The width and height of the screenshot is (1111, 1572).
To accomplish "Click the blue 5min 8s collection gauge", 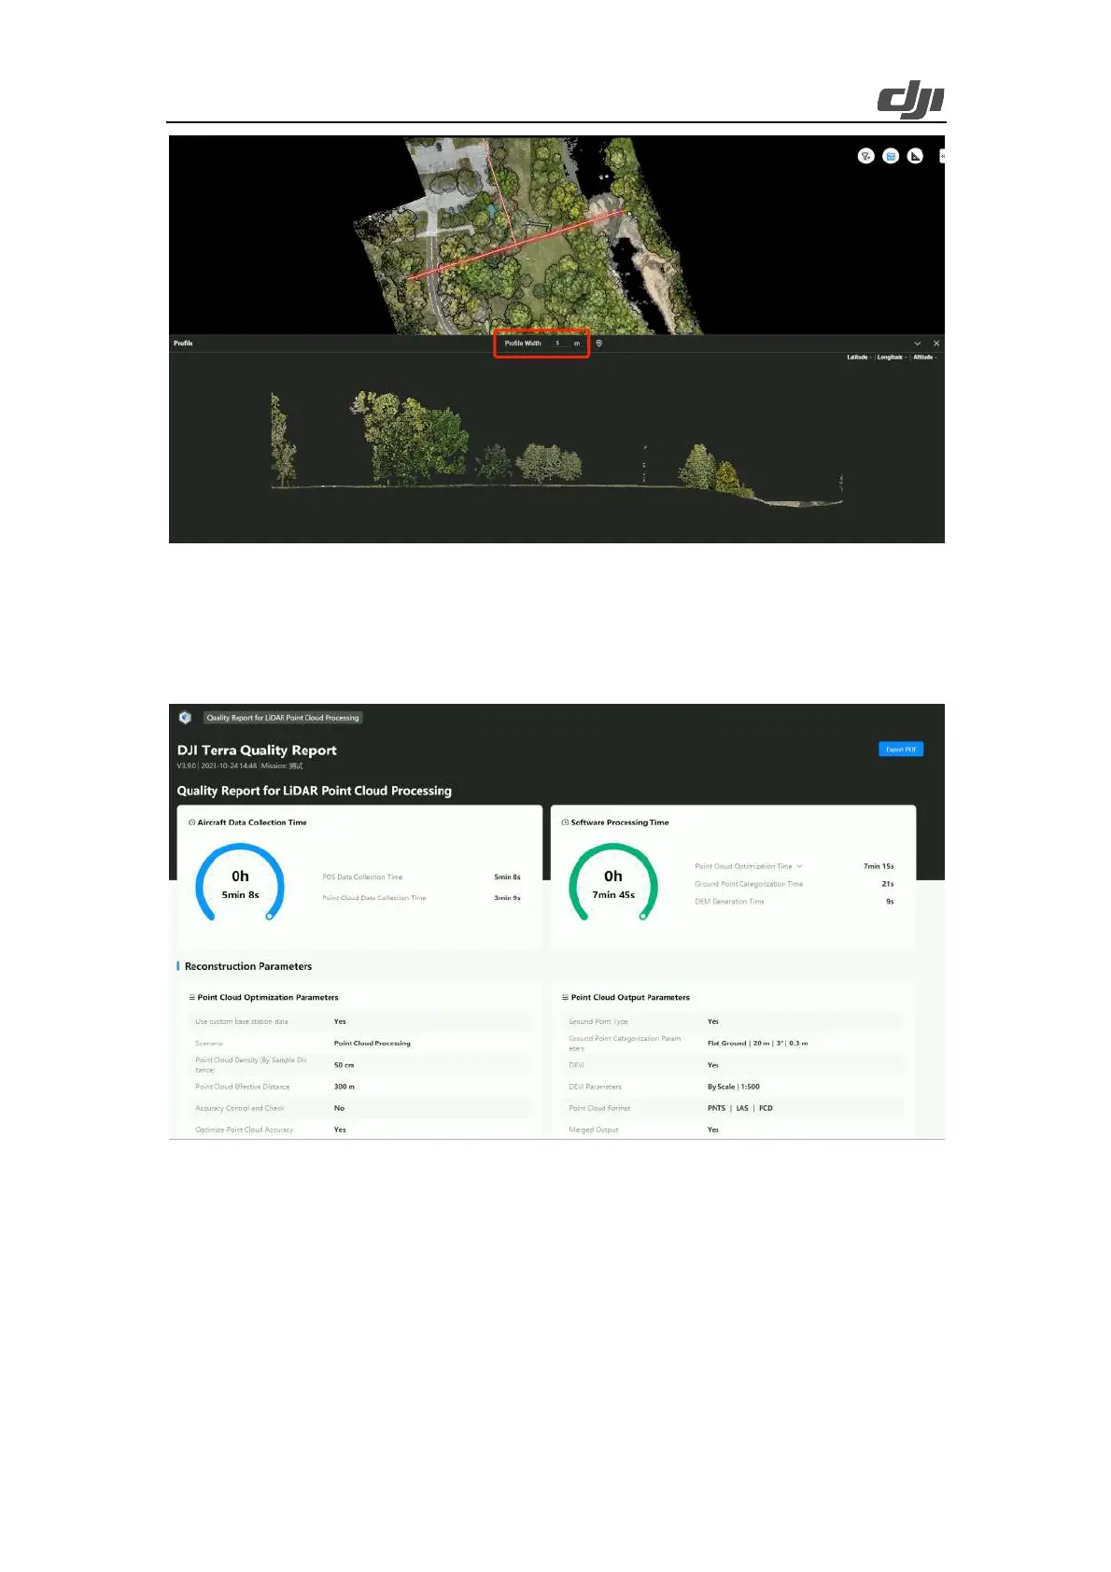I will point(240,883).
